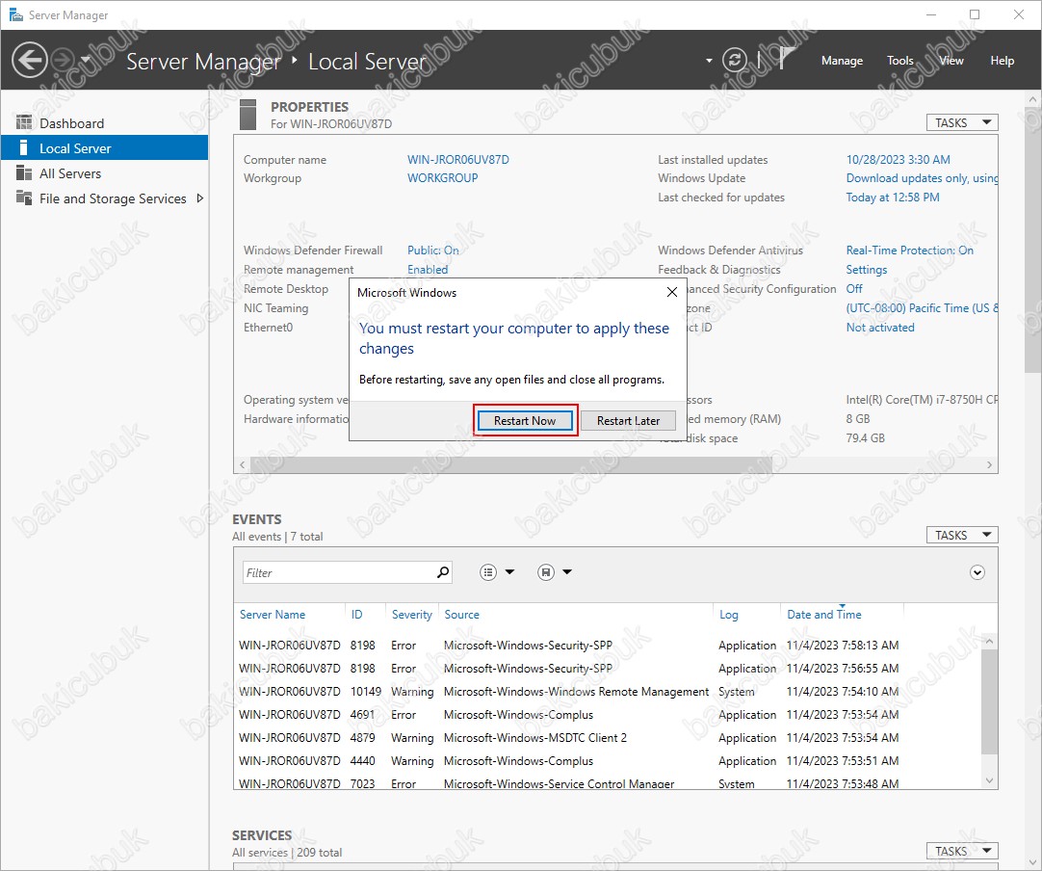Click Download updates only link
1042x871 pixels.
(x=922, y=178)
